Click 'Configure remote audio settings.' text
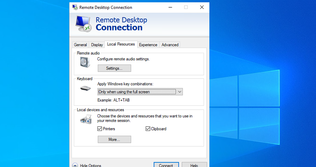 pos(123,59)
